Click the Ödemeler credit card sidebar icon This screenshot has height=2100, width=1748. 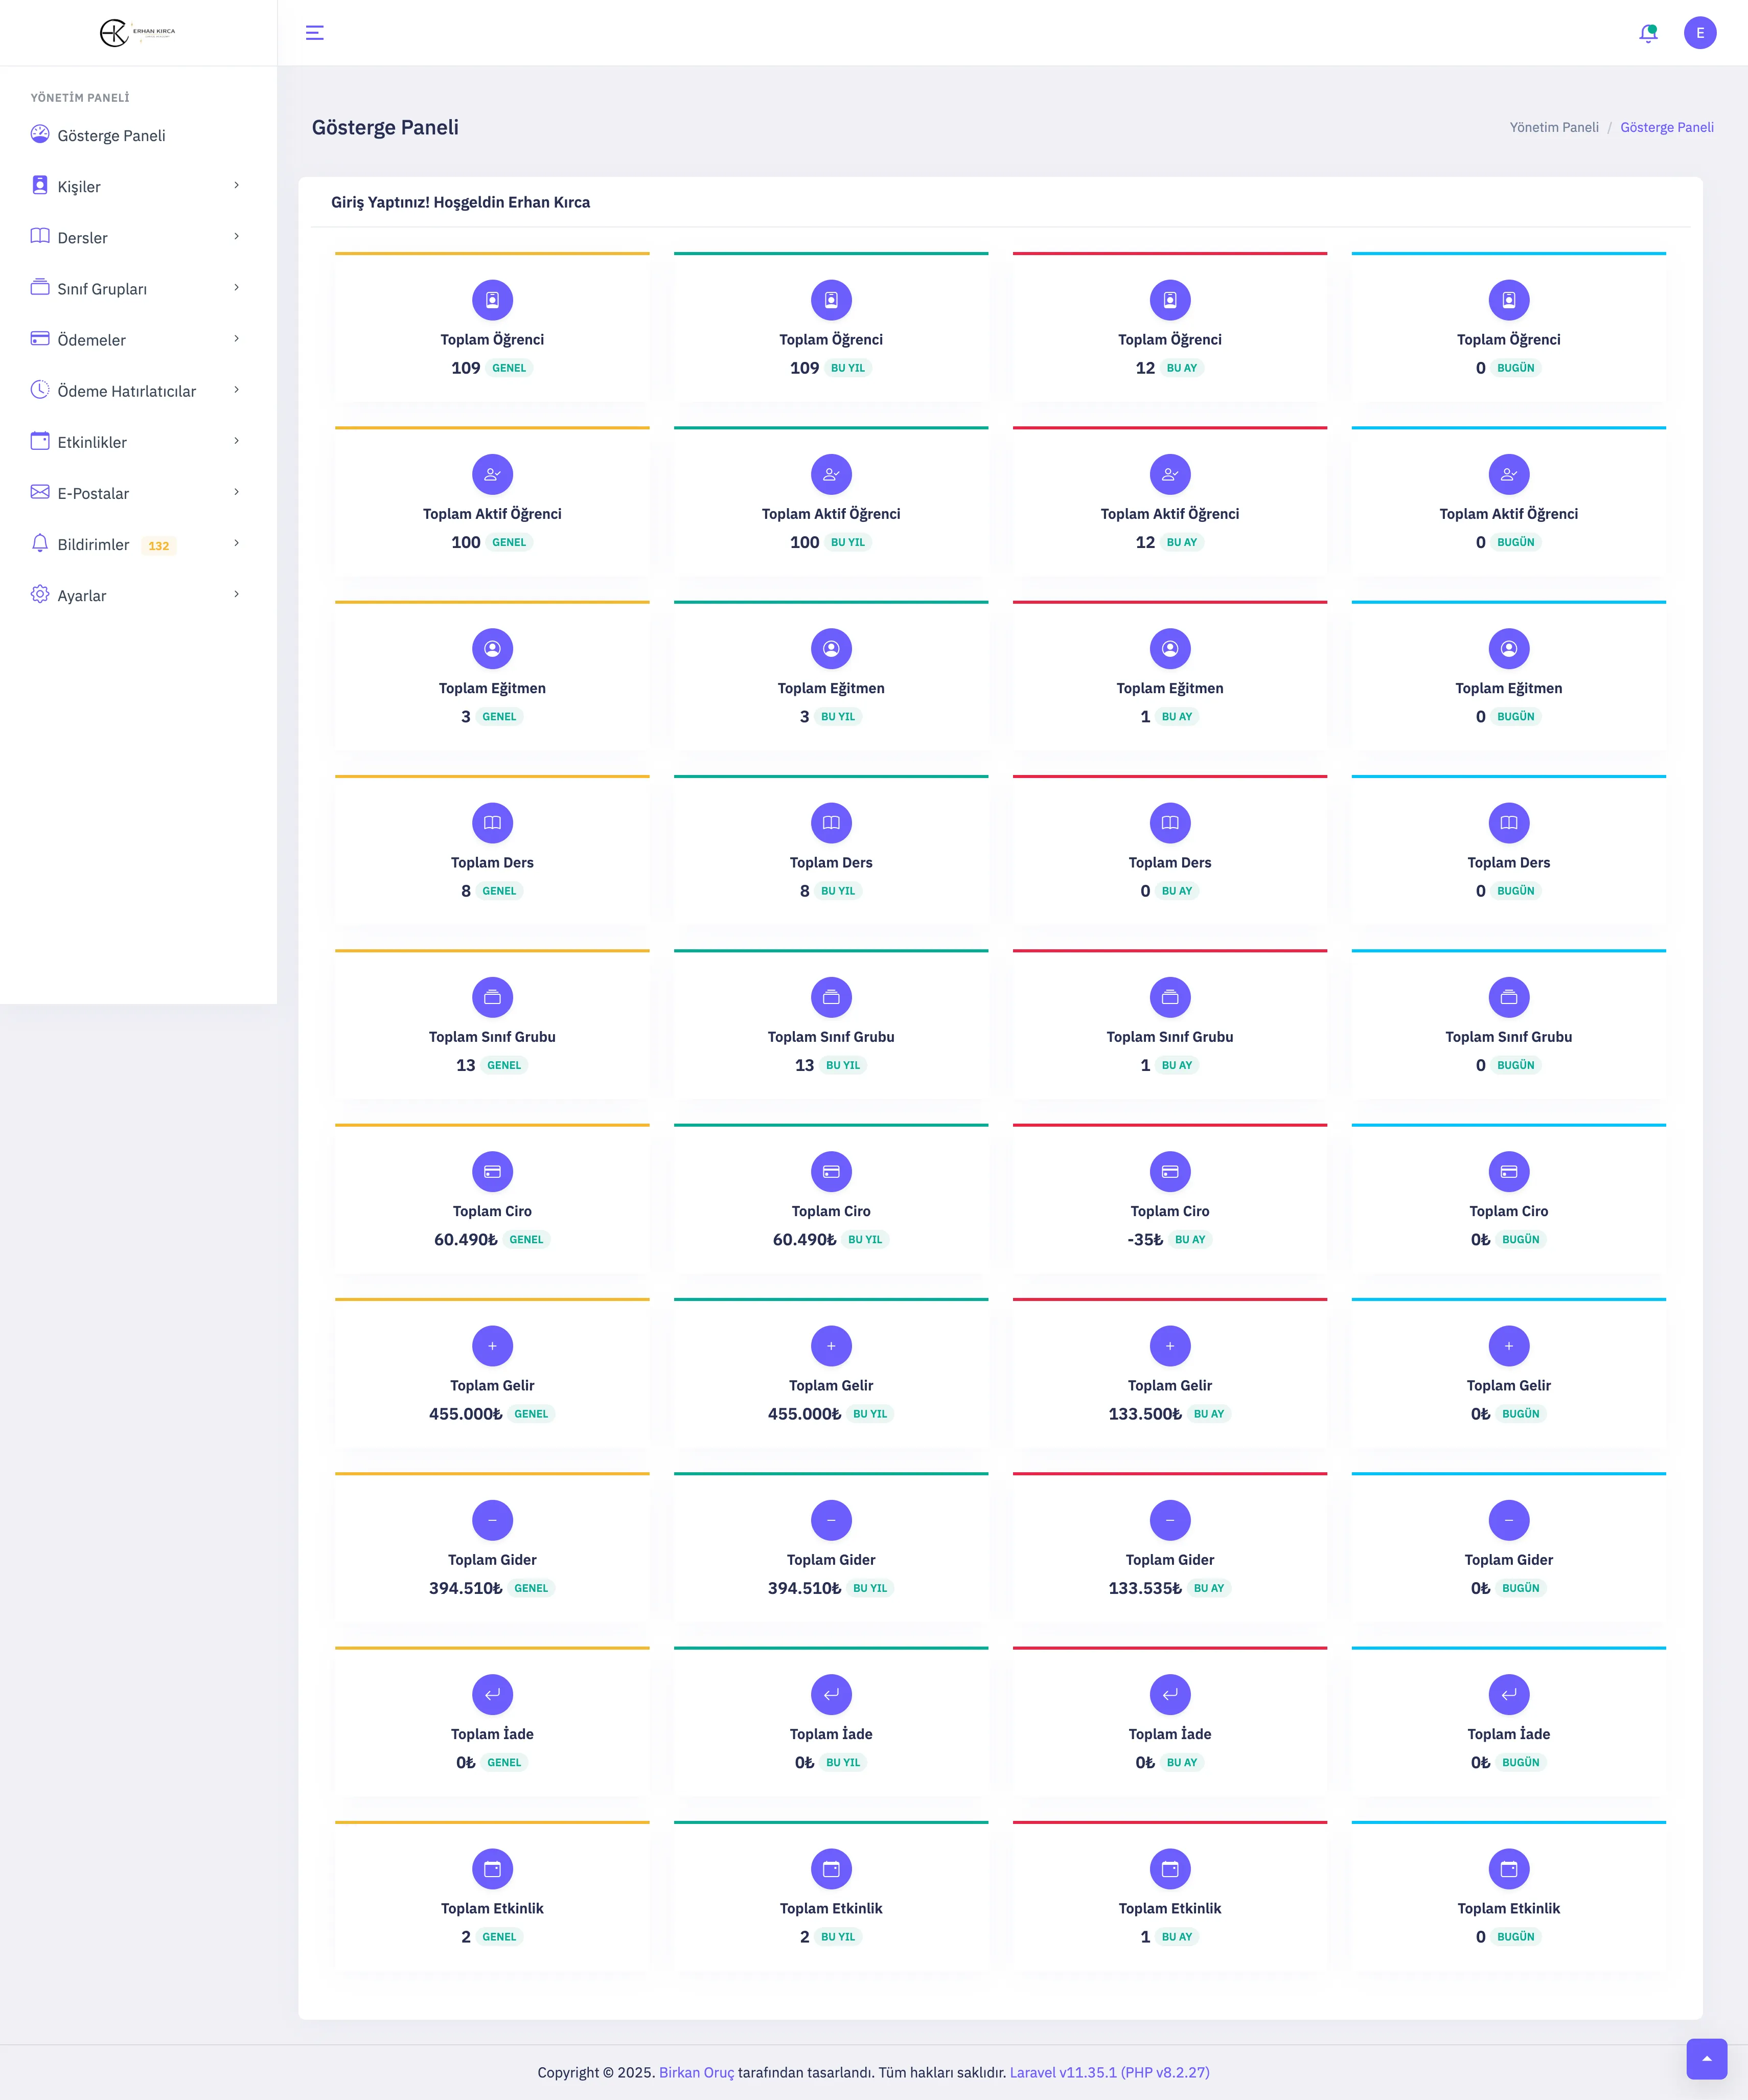[x=40, y=339]
